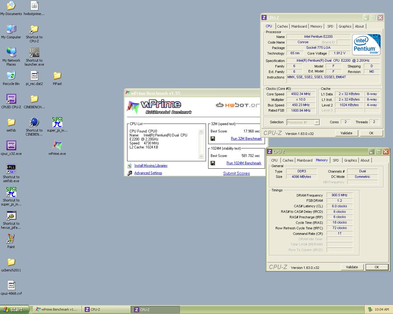
Task: Click the Advanced Settings wrench icon
Action: pyautogui.click(x=130, y=173)
